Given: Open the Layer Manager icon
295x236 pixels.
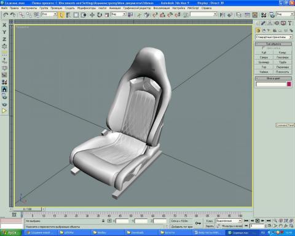Looking at the screenshot, I should pos(238,15).
